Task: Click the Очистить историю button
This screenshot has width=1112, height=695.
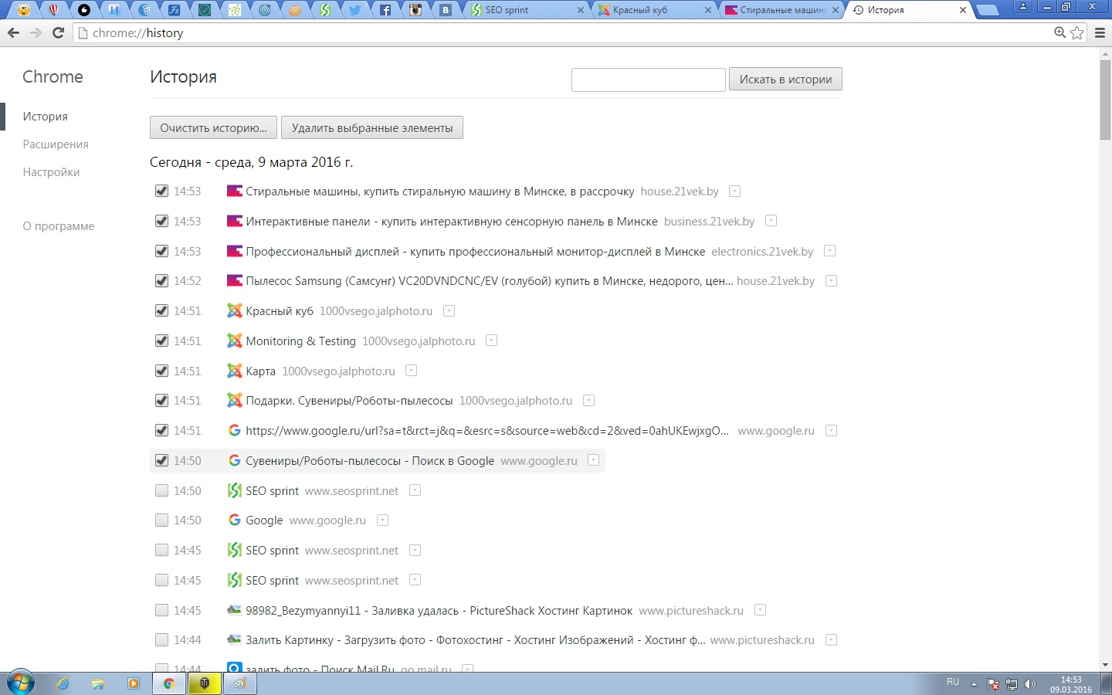Action: click(213, 127)
